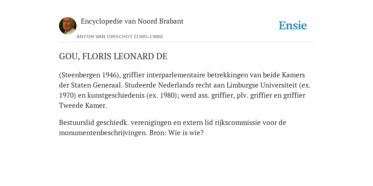The image size is (373, 186).
Task: Click the text Tweede Kamer
Action: (83, 106)
